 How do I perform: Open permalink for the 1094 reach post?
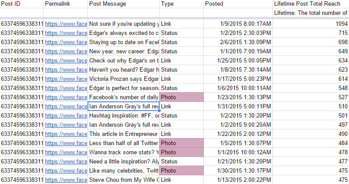click(x=66, y=24)
